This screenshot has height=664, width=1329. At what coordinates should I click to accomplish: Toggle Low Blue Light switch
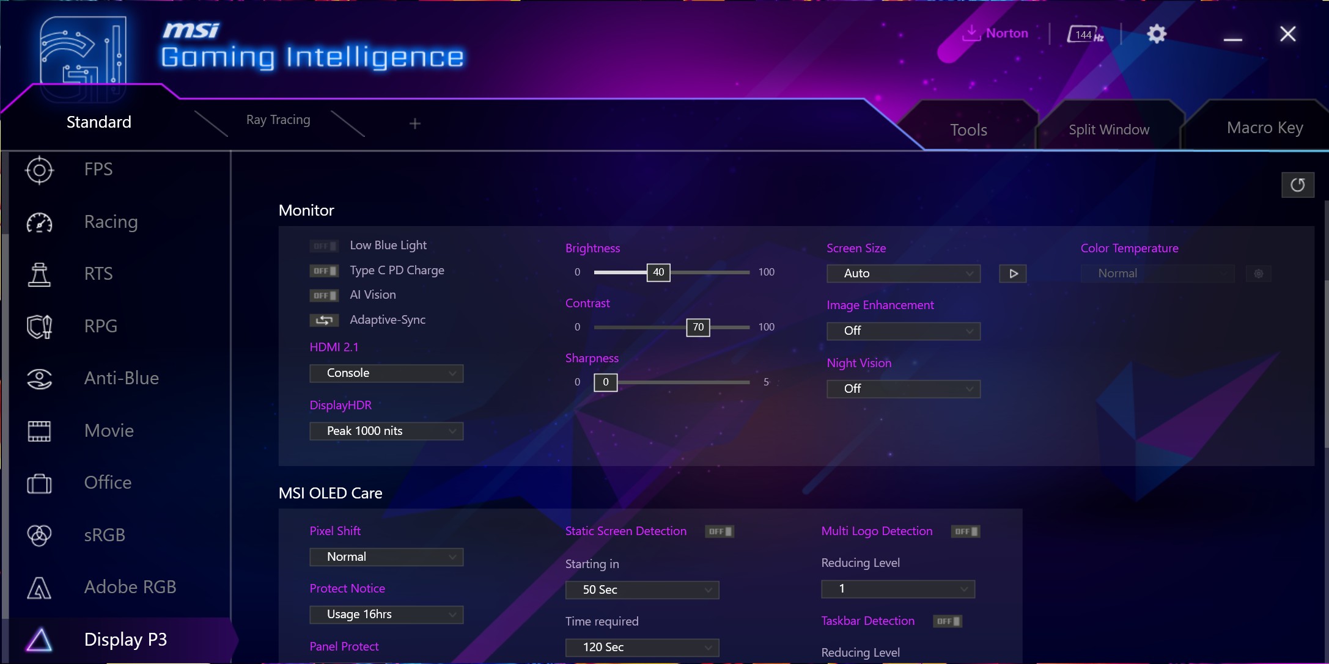(x=323, y=246)
